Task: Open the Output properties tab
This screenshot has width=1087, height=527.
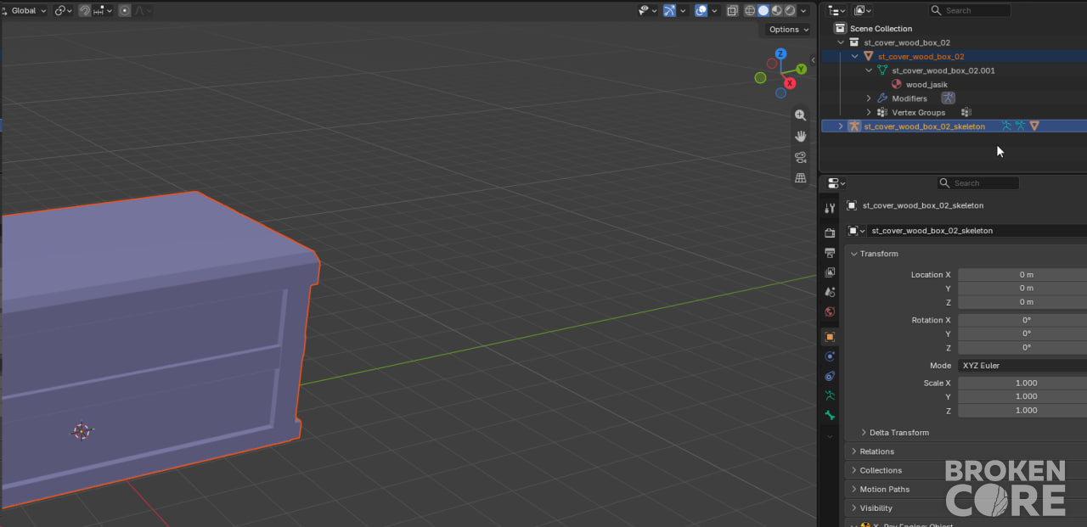Action: [830, 253]
